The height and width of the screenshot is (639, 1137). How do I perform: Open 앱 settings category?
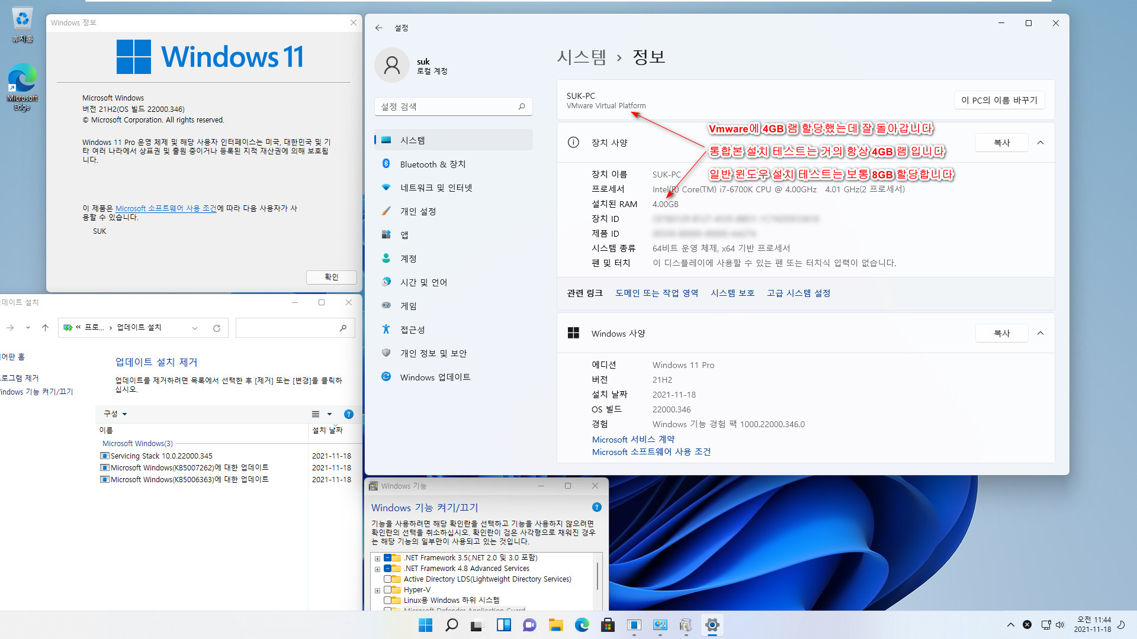pyautogui.click(x=454, y=235)
